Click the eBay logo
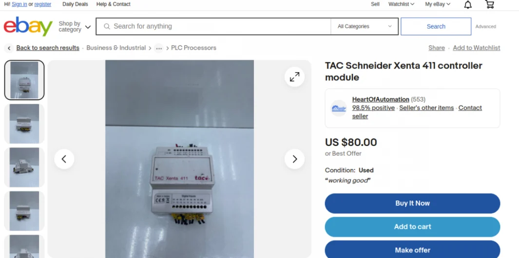The image size is (519, 258). pyautogui.click(x=28, y=26)
